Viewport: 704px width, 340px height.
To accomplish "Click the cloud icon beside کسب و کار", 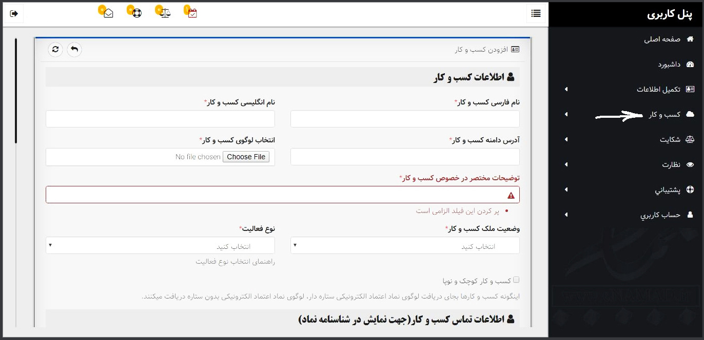I will tap(690, 114).
